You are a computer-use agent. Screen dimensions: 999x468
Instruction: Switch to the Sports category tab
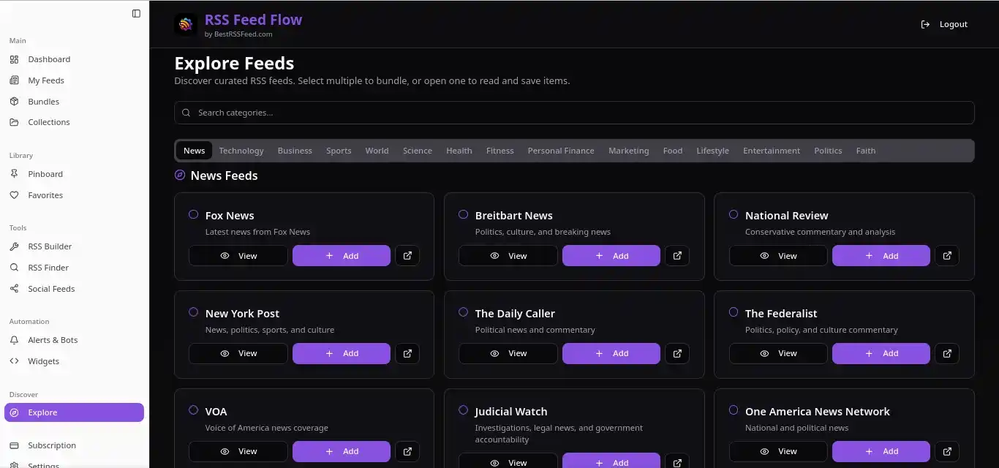(339, 151)
